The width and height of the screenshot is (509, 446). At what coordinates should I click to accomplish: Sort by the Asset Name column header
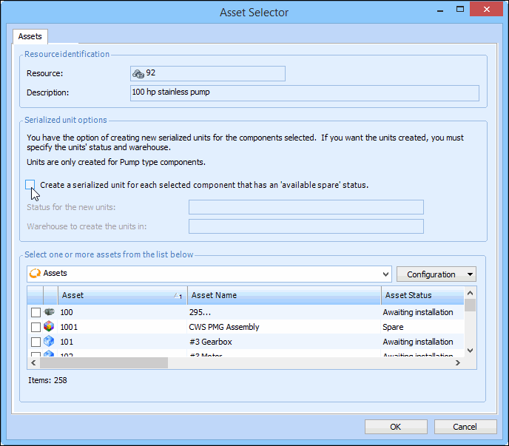point(283,295)
